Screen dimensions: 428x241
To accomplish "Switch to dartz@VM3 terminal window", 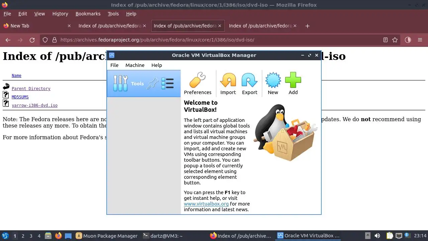I will click(x=163, y=236).
